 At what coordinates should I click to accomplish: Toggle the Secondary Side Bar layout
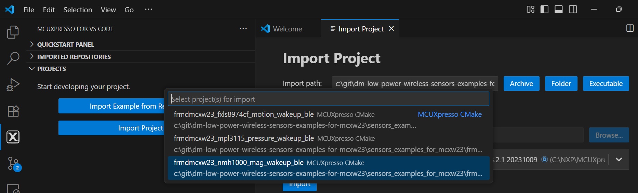[x=573, y=10]
